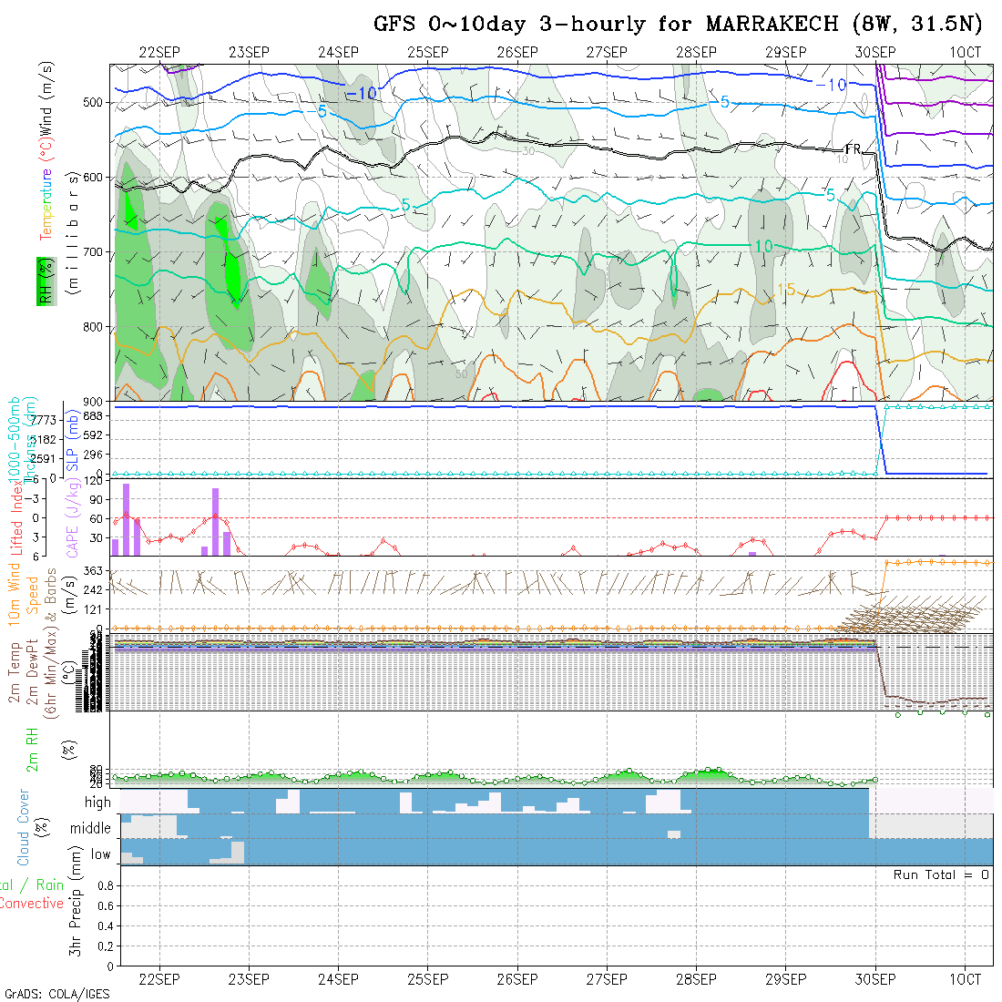
Task: Select the high cloud cover row label
Action: click(97, 803)
